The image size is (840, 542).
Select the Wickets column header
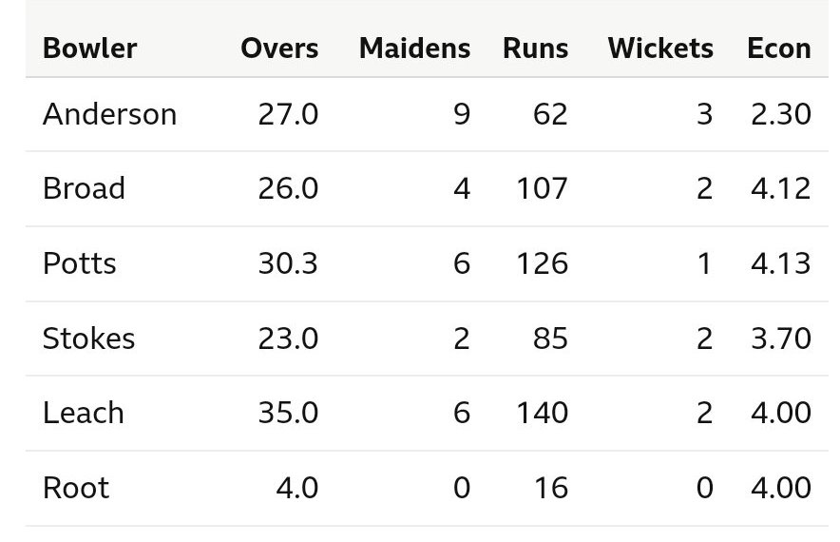coord(660,48)
